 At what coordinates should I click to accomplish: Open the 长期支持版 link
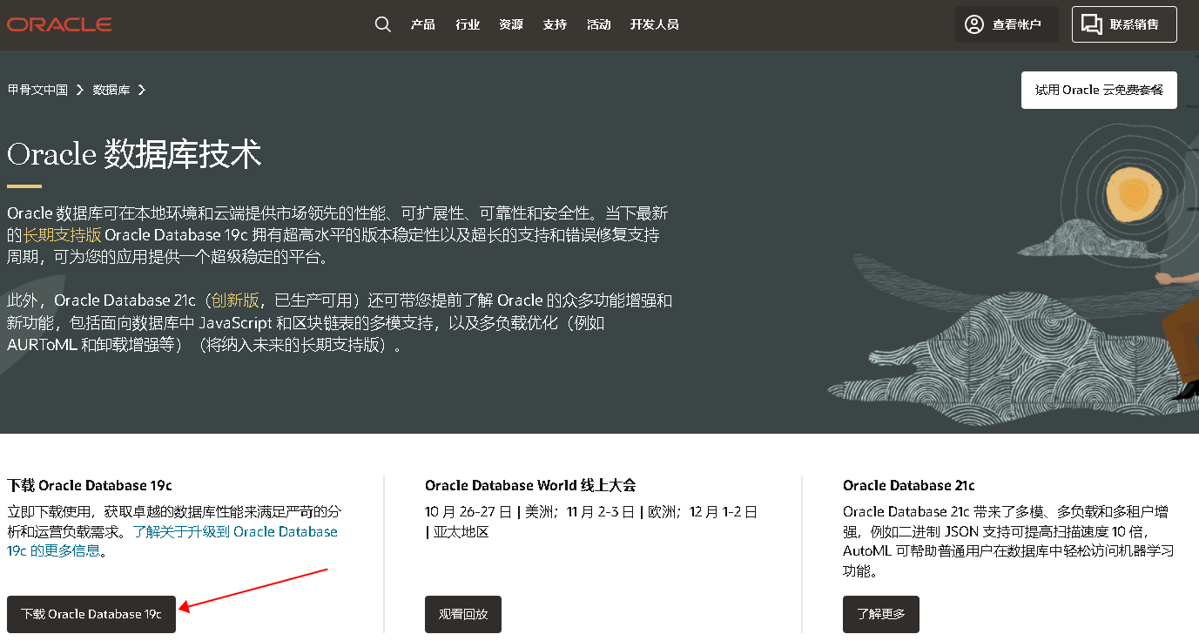coord(63,235)
